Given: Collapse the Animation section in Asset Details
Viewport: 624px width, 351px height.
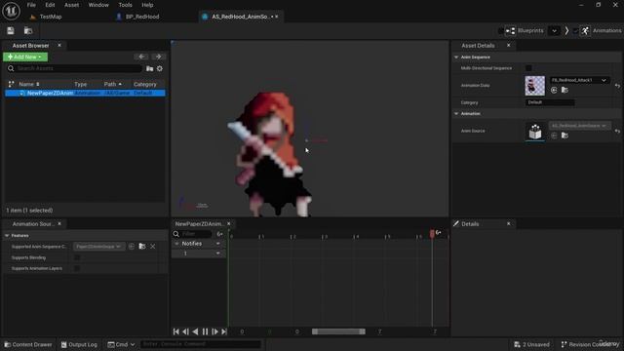Looking at the screenshot, I should click(x=456, y=113).
